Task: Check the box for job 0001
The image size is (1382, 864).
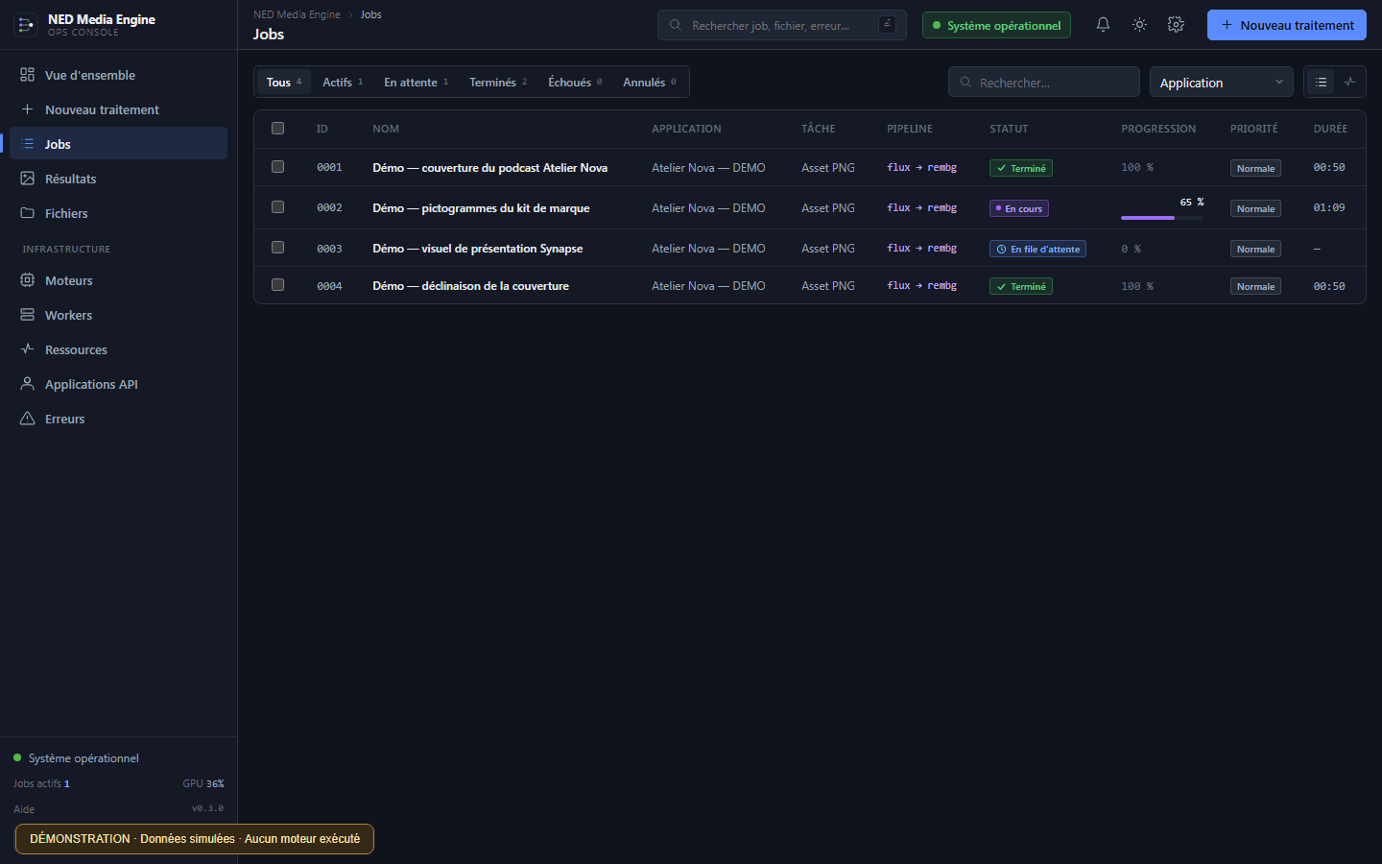Action: (x=278, y=167)
